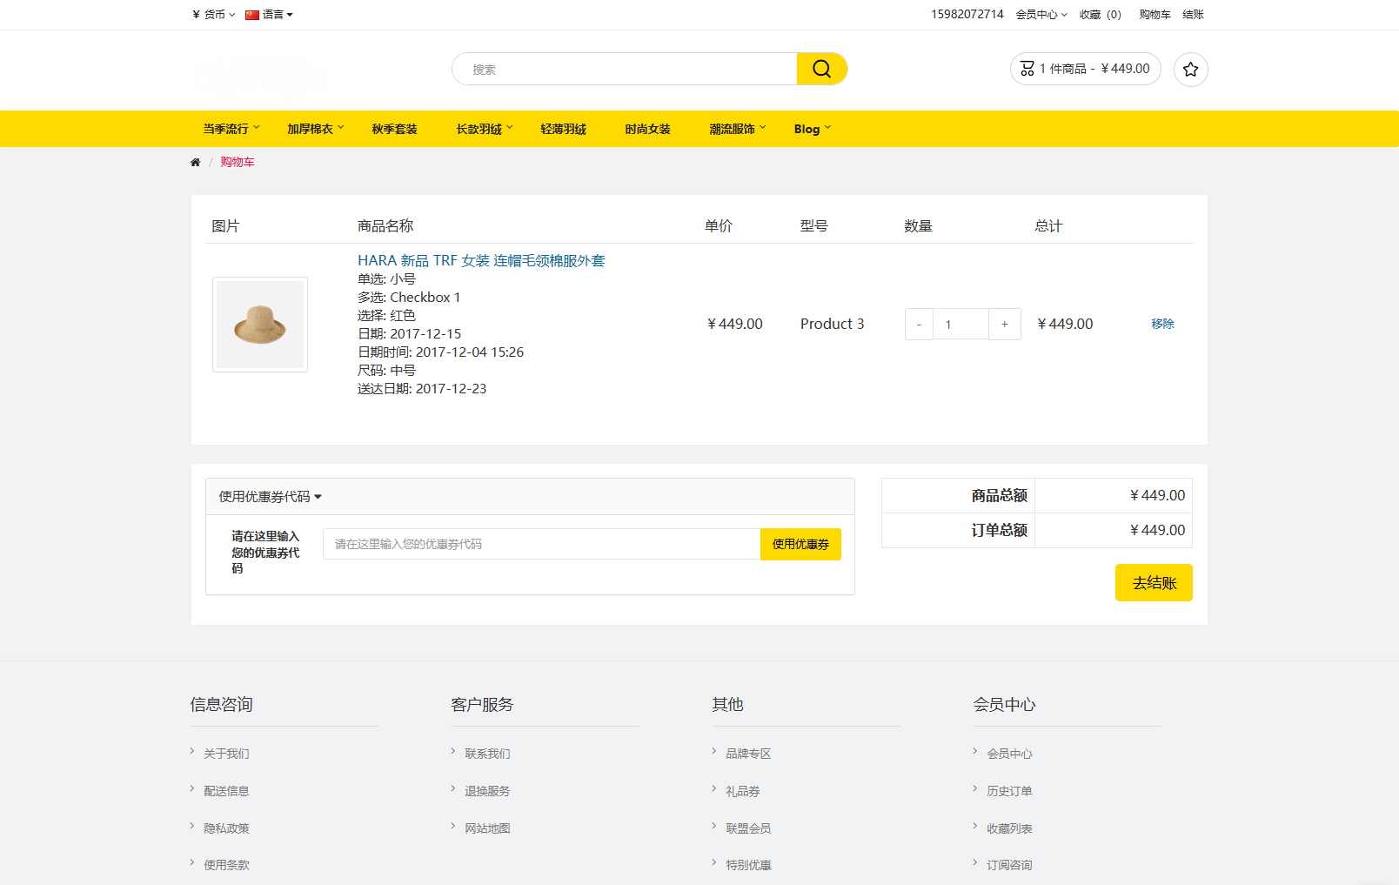Click the home icon in breadcrumb
The width and height of the screenshot is (1399, 885).
pyautogui.click(x=195, y=163)
